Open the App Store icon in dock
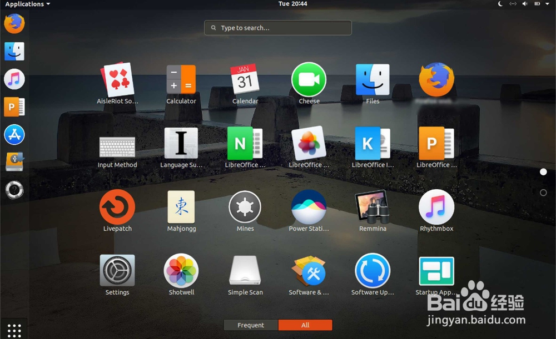 pyautogui.click(x=14, y=134)
